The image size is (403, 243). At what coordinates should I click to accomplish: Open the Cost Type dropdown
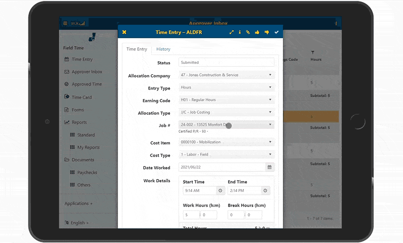[x=226, y=154]
